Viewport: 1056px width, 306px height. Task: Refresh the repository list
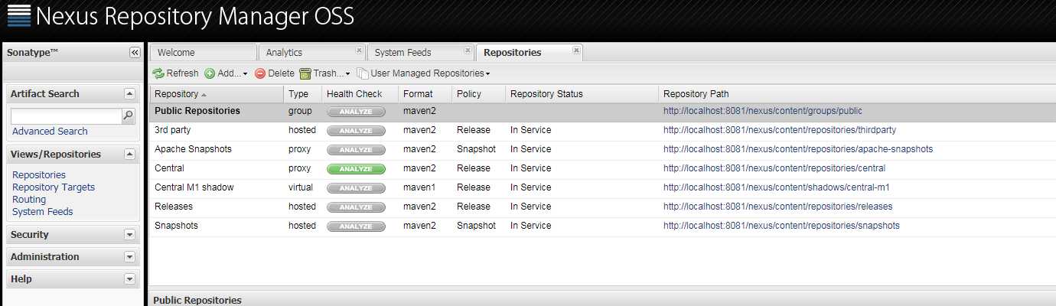(175, 73)
